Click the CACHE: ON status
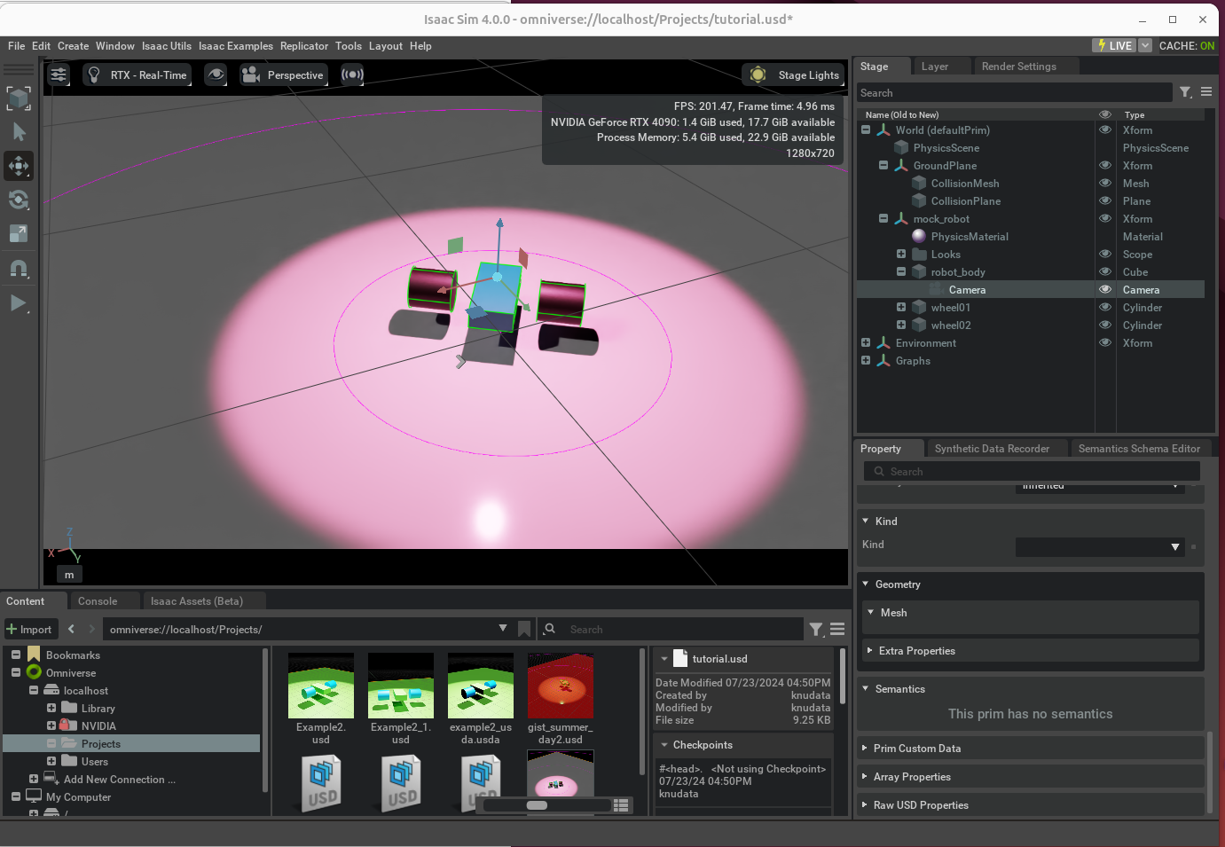Screen dimensions: 1225x847 pos(1187,46)
